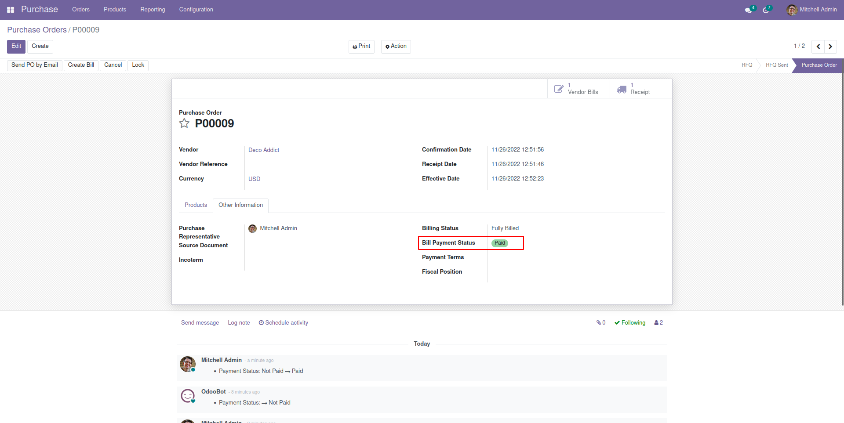Open Mitchell Admin purchase representative link
This screenshot has height=423, width=844.
click(278, 228)
